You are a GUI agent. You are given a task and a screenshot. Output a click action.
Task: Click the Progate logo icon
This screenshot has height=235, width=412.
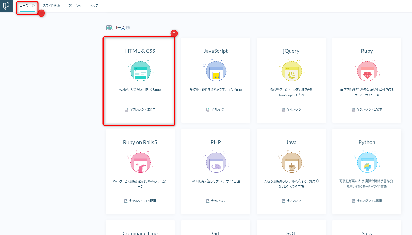[6, 6]
